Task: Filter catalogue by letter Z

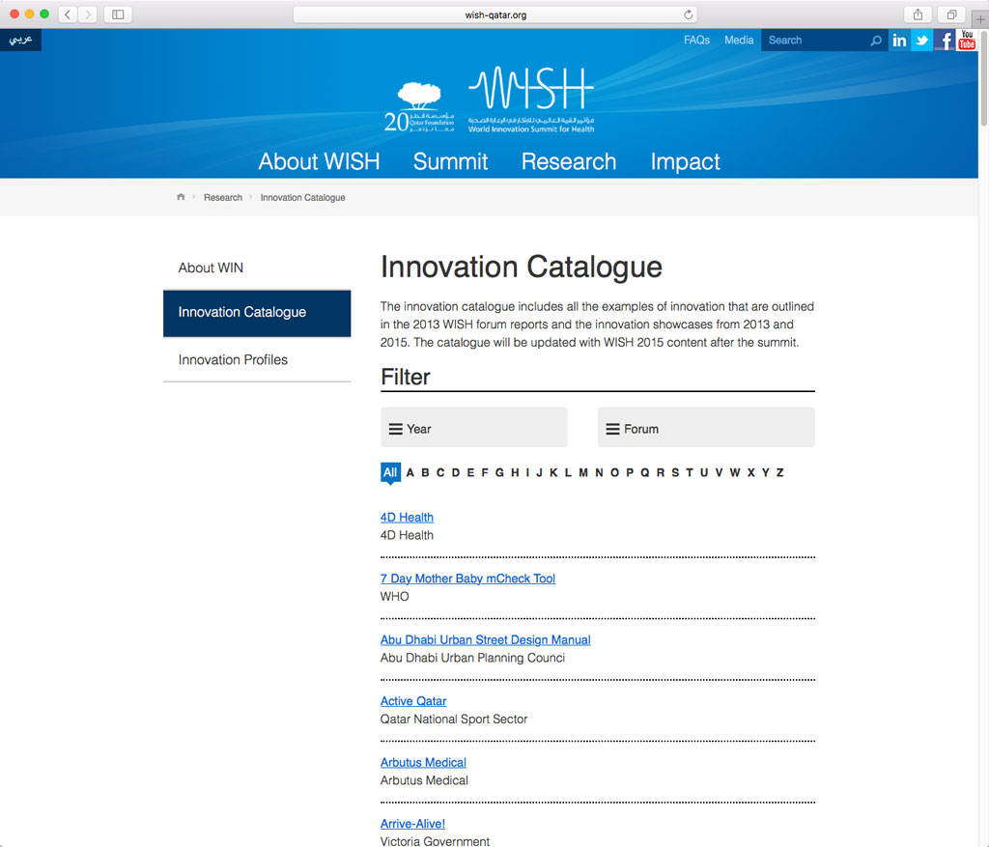Action: (x=780, y=472)
